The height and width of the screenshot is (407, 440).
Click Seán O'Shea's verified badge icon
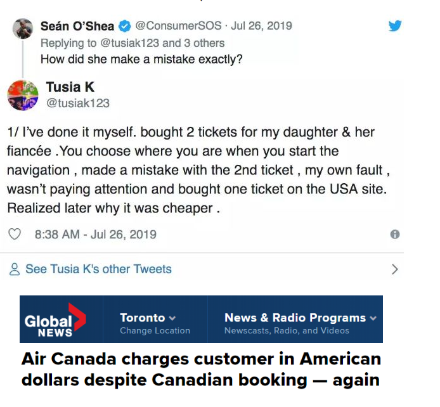point(125,27)
